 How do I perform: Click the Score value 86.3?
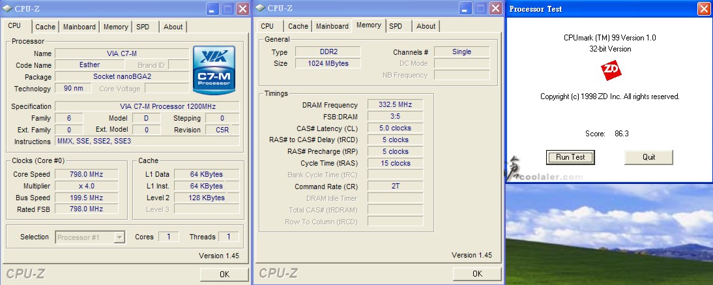[622, 134]
